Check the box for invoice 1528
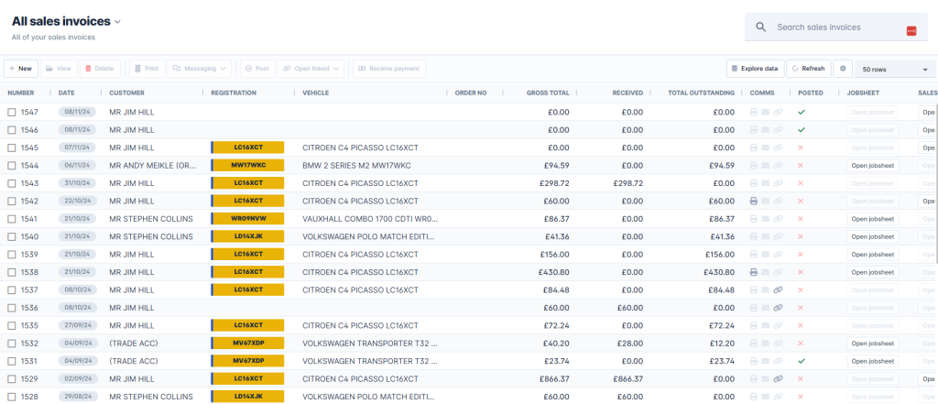 12,397
